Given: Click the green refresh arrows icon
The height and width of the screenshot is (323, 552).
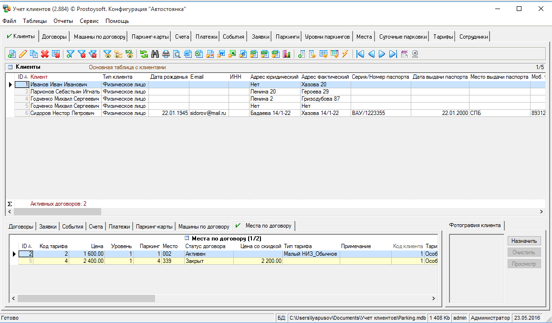Looking at the screenshot, I should (x=144, y=54).
